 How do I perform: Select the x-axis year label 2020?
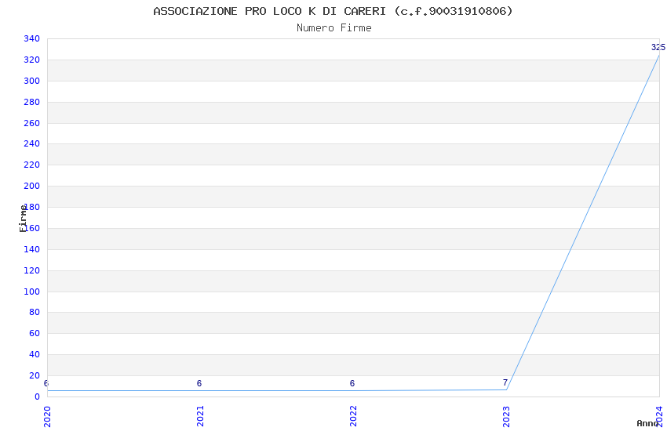click(x=47, y=417)
